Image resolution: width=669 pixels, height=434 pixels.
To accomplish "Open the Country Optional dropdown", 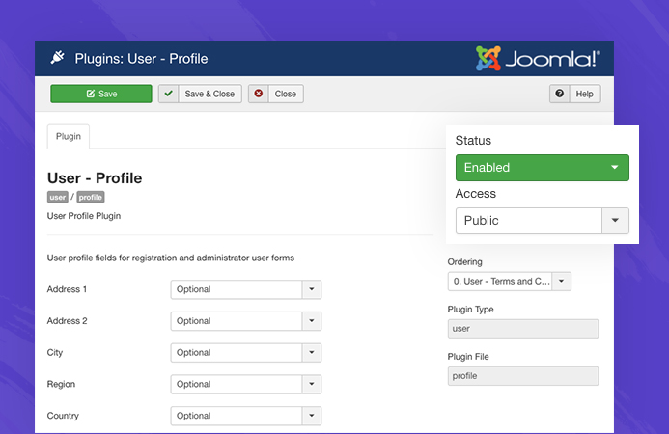I will 245,417.
